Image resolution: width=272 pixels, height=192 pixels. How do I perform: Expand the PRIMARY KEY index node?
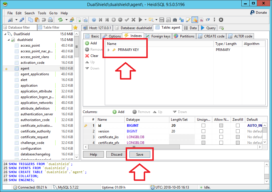[x=109, y=50]
